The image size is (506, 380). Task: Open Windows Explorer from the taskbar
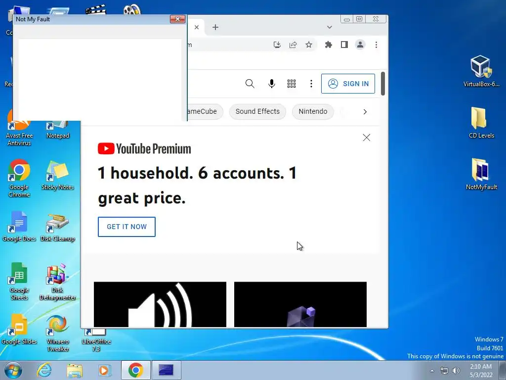(x=75, y=370)
